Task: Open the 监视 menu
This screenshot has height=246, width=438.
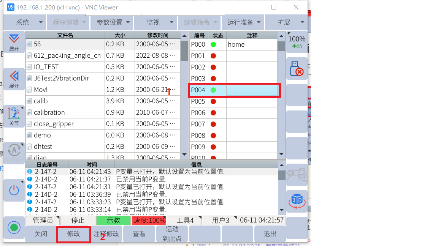Action: pos(156,22)
